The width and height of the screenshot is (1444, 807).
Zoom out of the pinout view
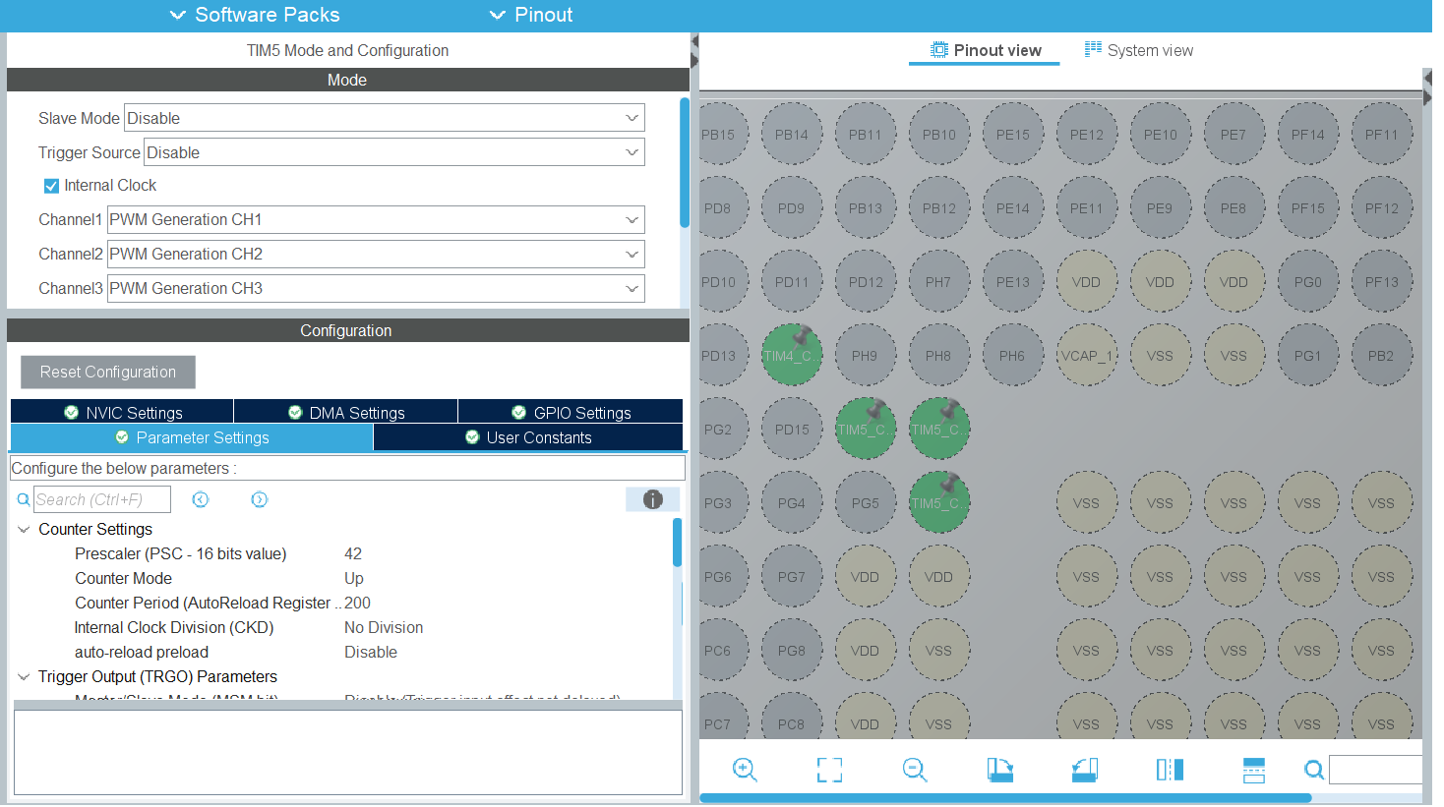[915, 770]
